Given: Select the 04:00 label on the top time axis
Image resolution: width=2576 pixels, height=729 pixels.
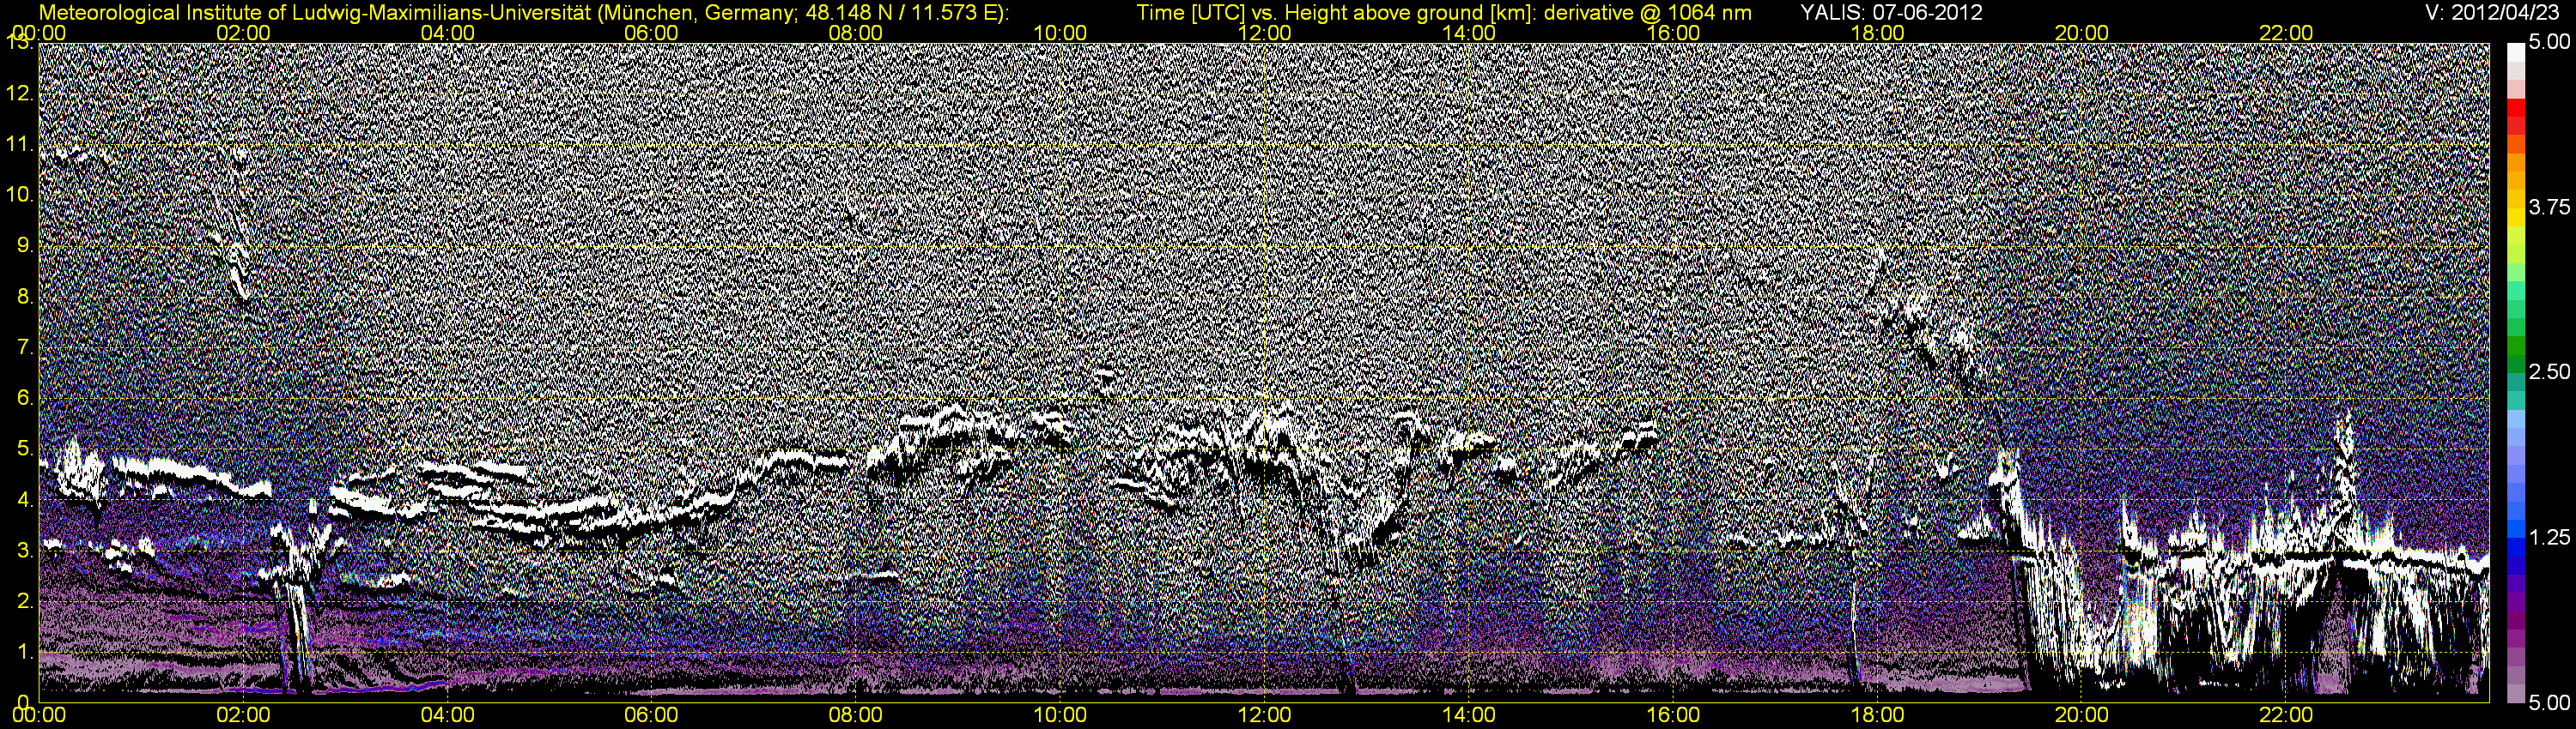Looking at the screenshot, I should (447, 33).
